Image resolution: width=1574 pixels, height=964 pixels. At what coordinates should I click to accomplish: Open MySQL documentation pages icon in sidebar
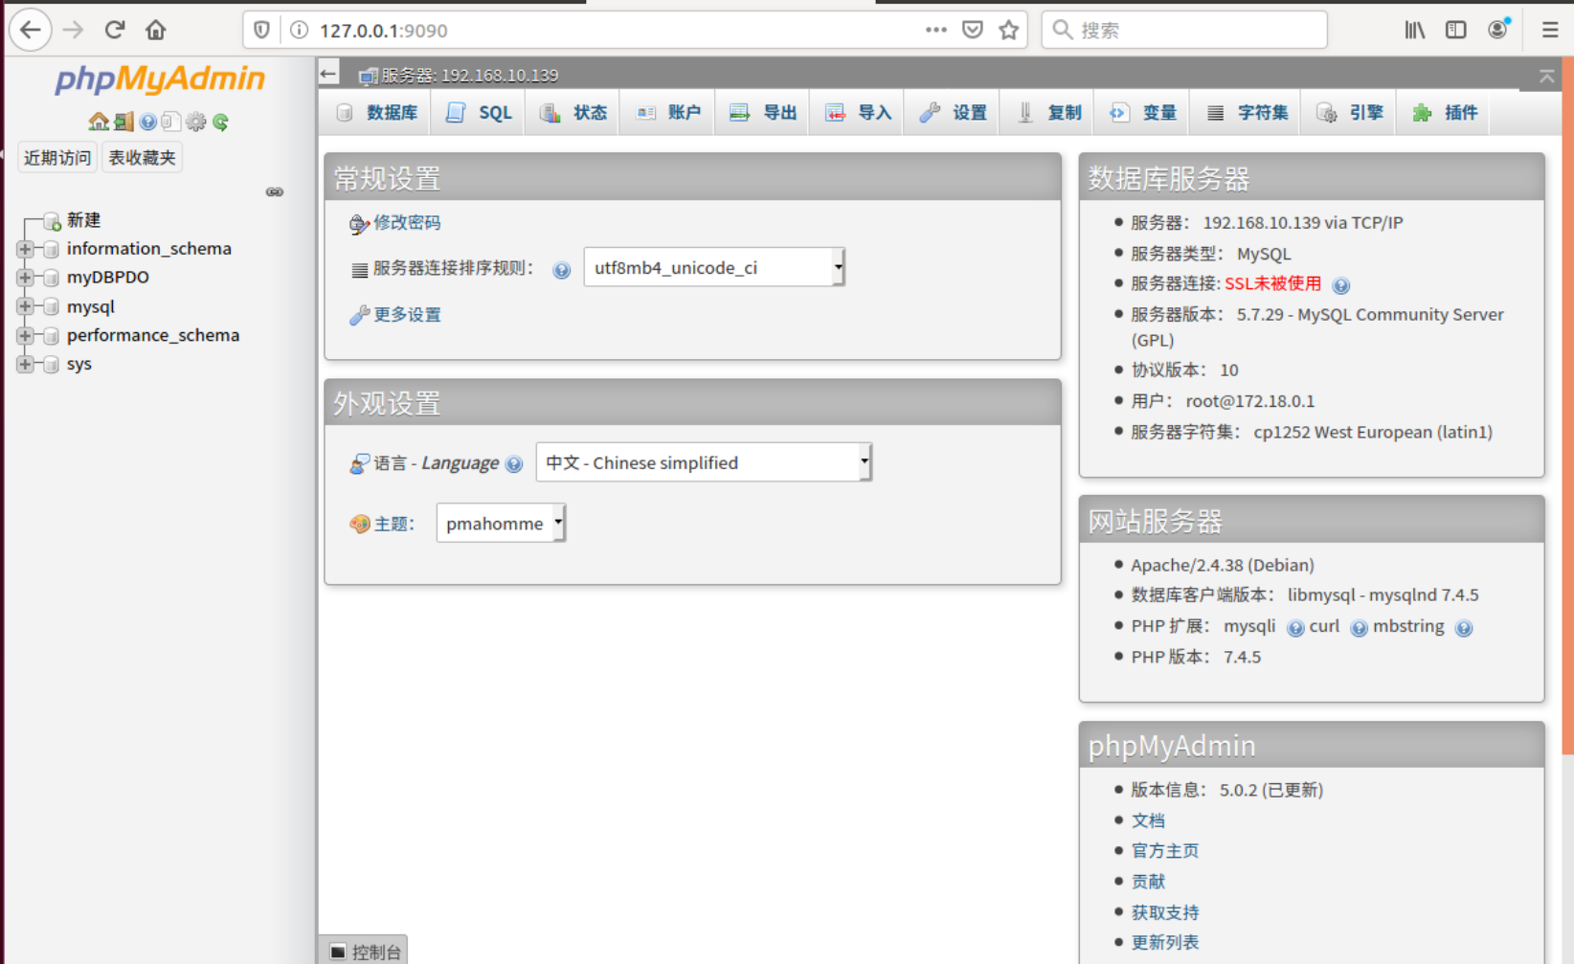(x=171, y=122)
